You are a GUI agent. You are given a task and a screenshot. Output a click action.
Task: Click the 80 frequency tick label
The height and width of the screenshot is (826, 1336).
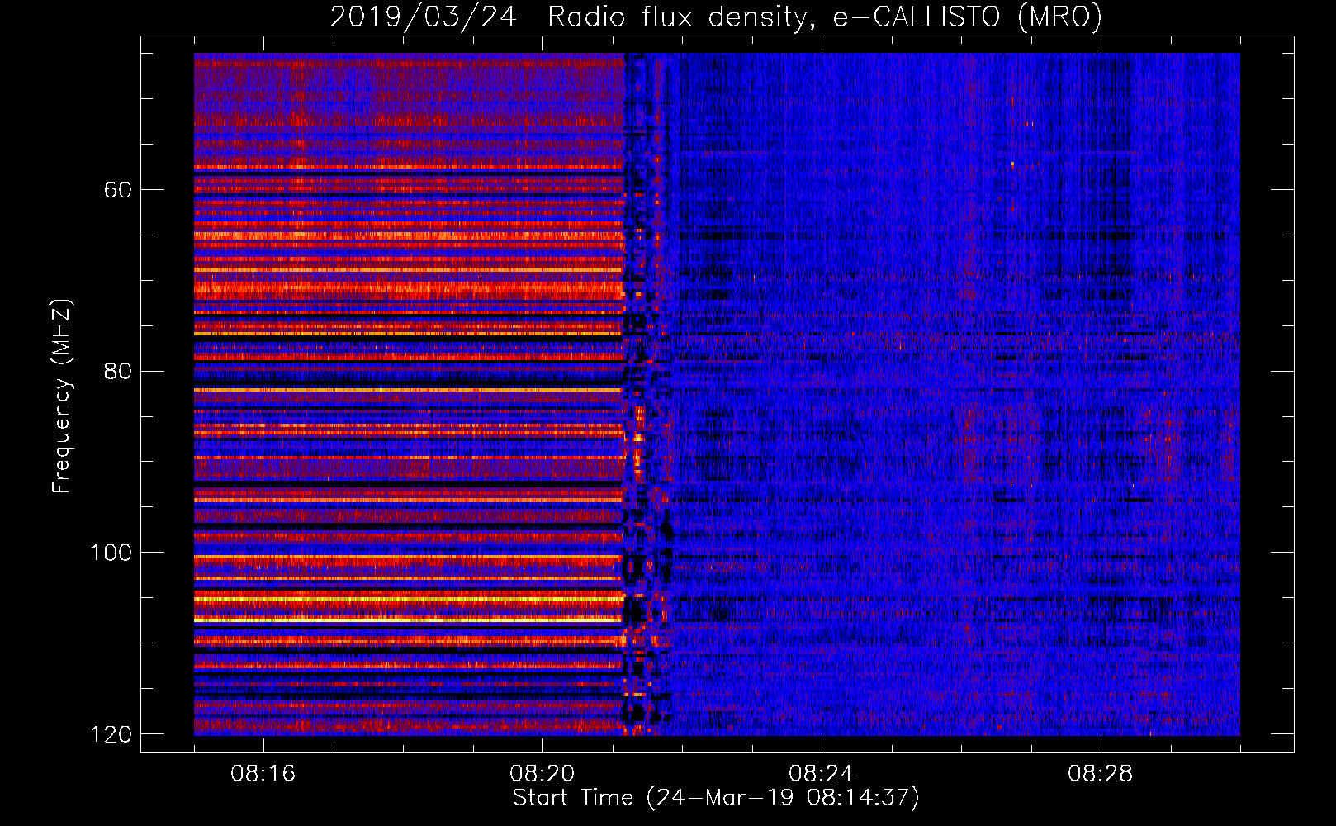tap(117, 371)
